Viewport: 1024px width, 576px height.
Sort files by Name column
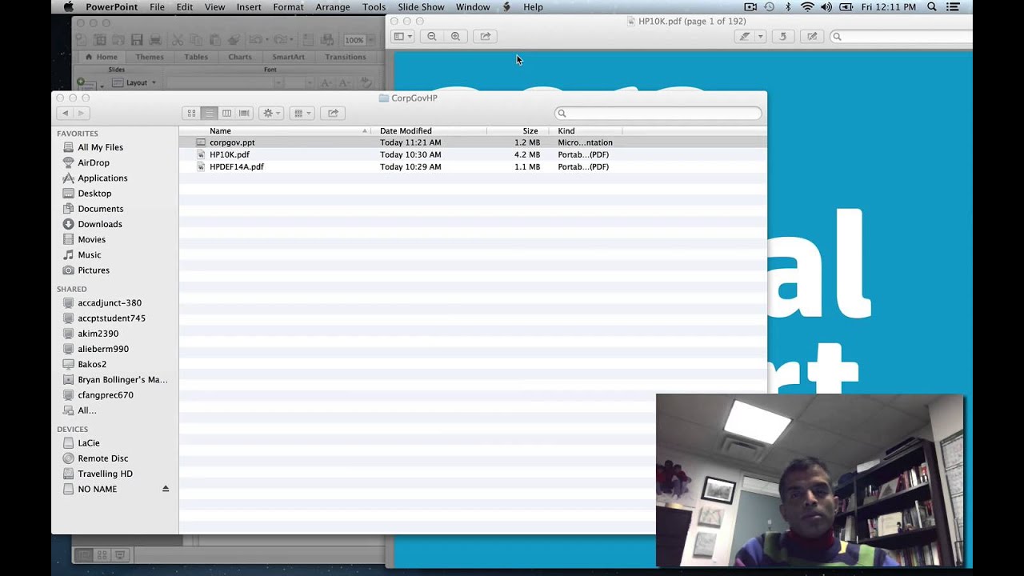point(274,130)
